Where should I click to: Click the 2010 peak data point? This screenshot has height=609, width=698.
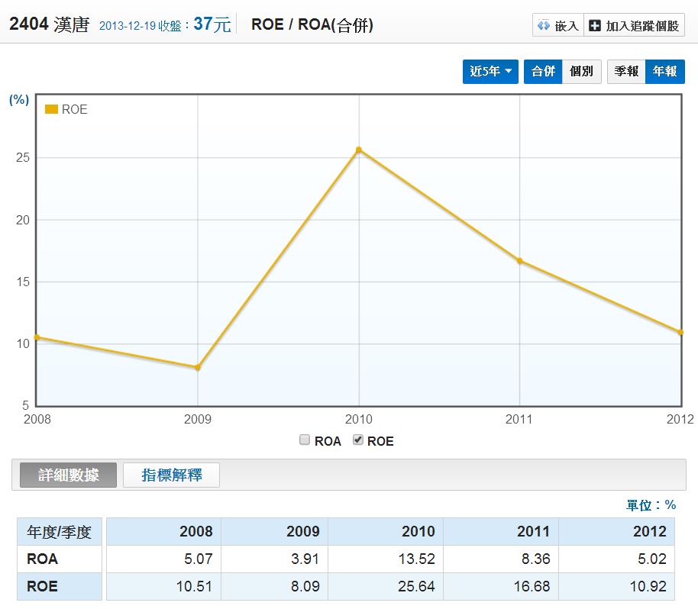pyautogui.click(x=359, y=150)
